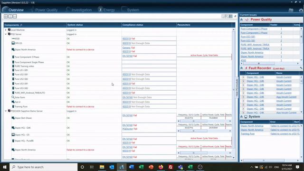
Task: Expand first Elspec HQ - G4K fault row
Action: point(243,77)
